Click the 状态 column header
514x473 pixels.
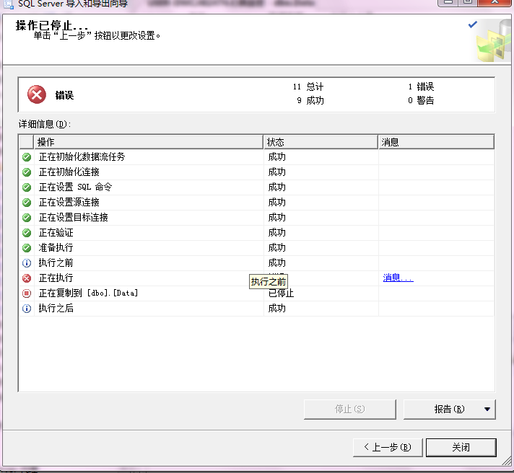(320, 142)
